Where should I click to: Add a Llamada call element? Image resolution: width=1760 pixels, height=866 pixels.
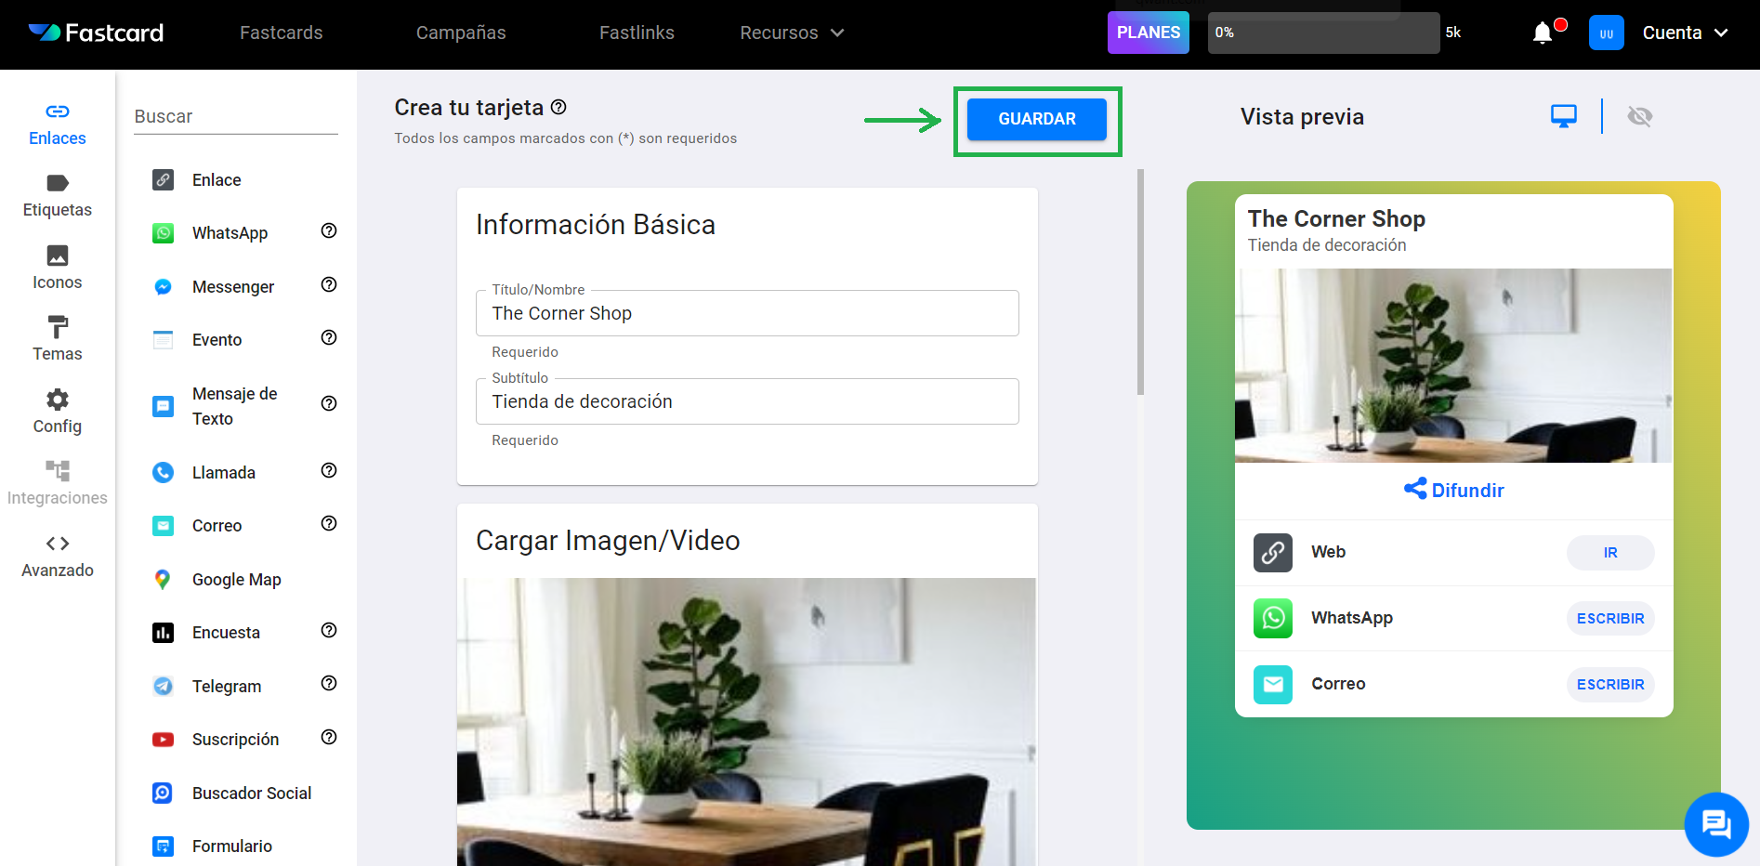point(223,473)
